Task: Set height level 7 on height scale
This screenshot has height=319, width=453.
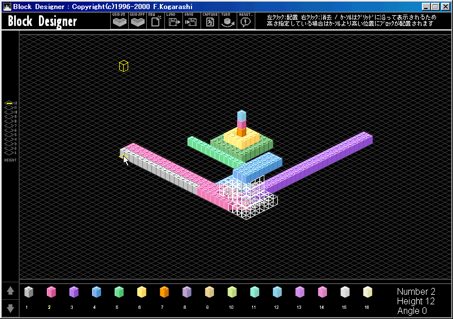Action: [10, 125]
